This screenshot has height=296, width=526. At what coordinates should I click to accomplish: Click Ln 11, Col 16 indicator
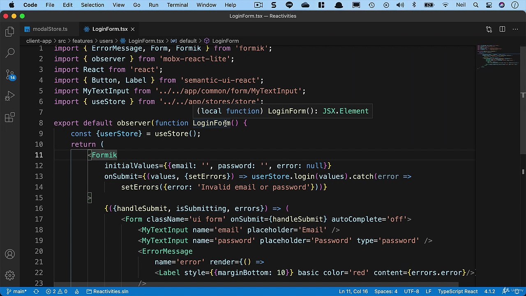point(353,291)
